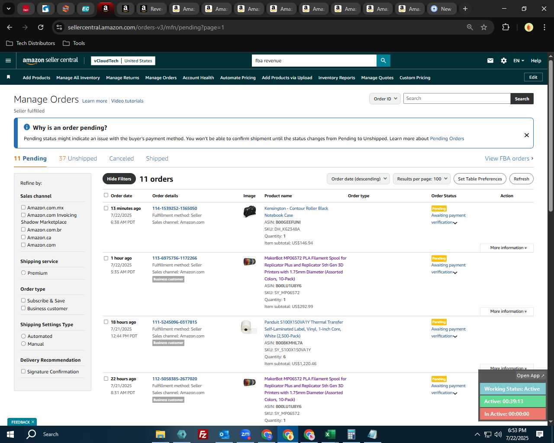554x443 pixels.
Task: Expand More information for the Kensington order
Action: (x=507, y=248)
